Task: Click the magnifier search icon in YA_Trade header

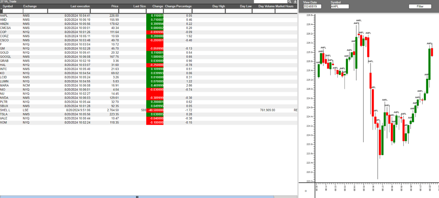Action: pyautogui.click(x=289, y=2)
